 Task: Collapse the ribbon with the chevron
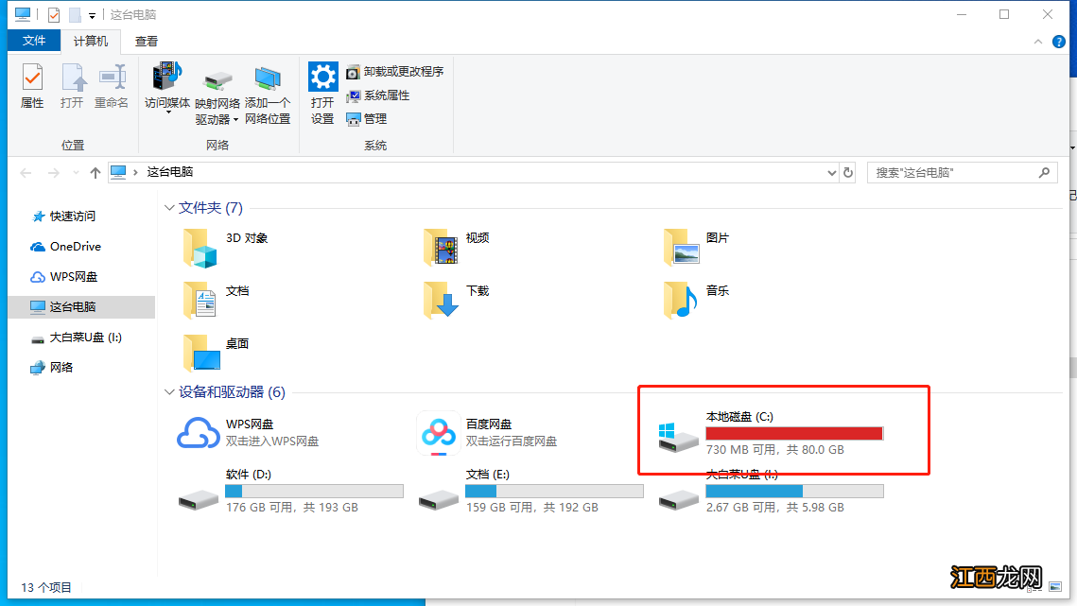pos(1038,42)
